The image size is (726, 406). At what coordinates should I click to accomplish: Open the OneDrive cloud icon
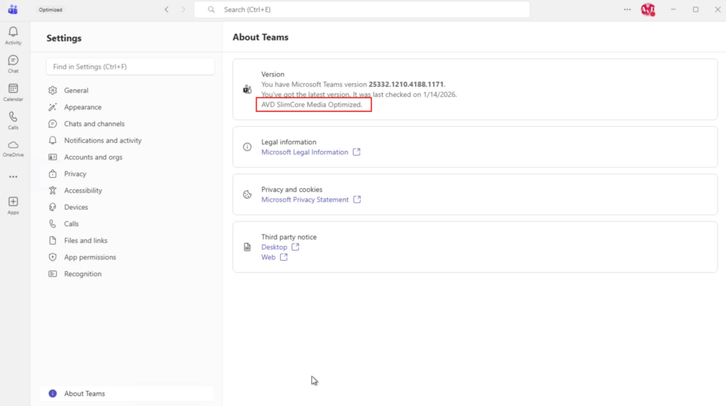[13, 147]
